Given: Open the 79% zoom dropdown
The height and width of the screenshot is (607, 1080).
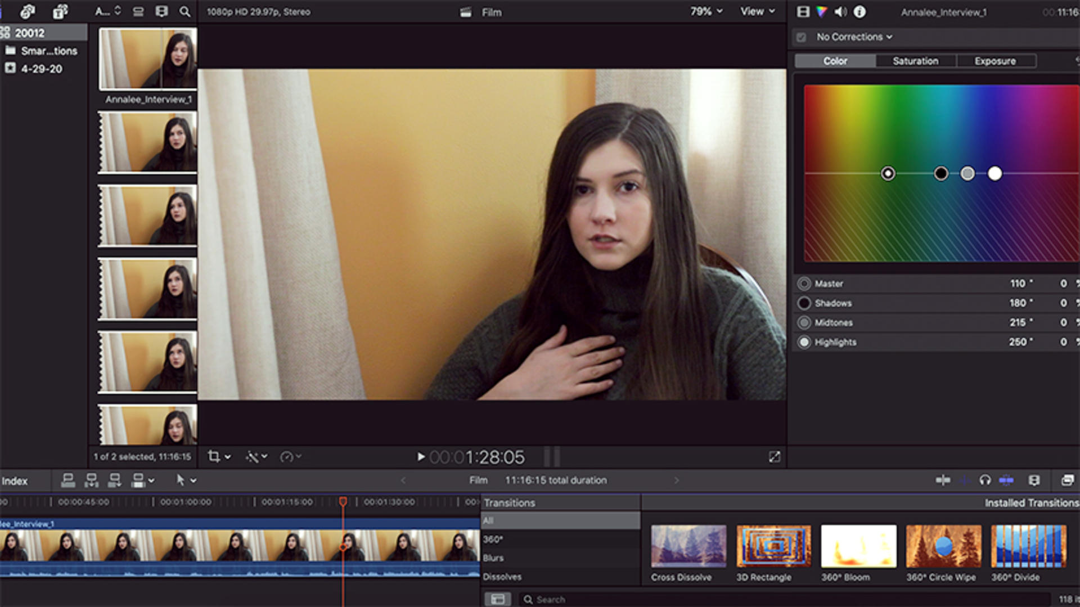Looking at the screenshot, I should click(706, 11).
